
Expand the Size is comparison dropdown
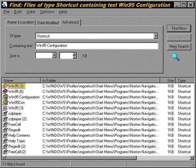[x=54, y=55]
